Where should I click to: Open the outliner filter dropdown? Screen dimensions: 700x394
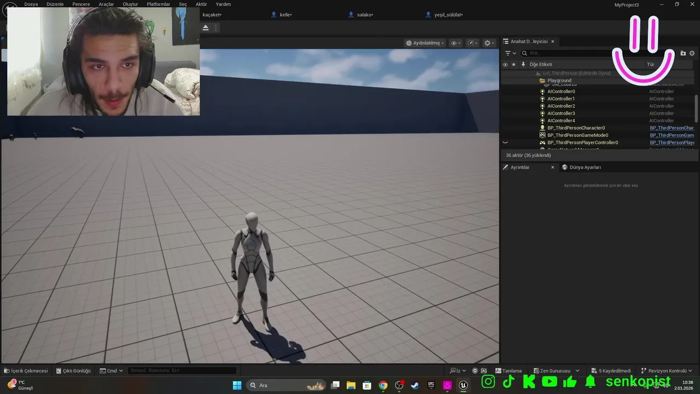[x=510, y=53]
